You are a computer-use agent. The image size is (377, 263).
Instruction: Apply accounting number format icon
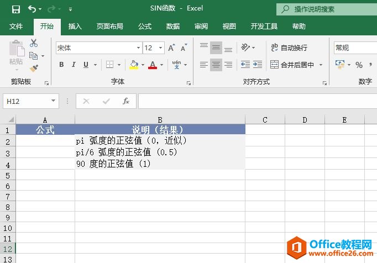pos(340,65)
